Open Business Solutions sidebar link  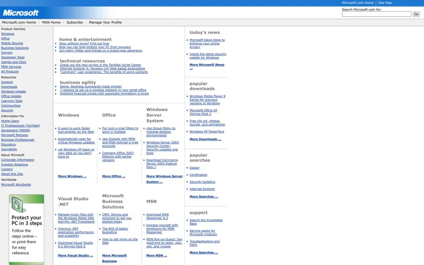15,48
